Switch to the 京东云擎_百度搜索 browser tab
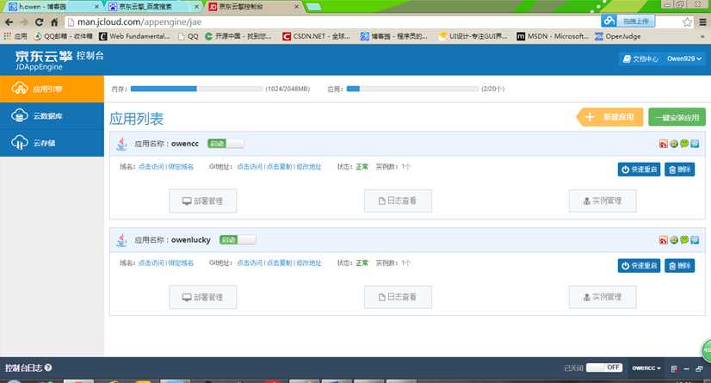Viewport: 711px width, 383px height. tap(153, 6)
